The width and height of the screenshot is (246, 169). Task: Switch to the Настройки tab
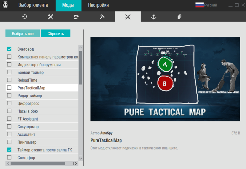point(98,5)
